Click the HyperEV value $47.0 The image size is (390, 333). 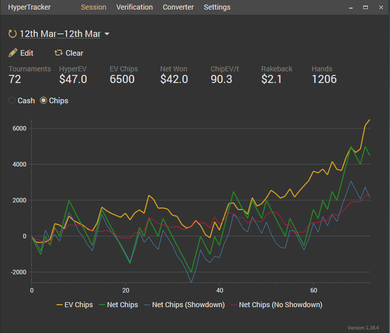tap(73, 79)
